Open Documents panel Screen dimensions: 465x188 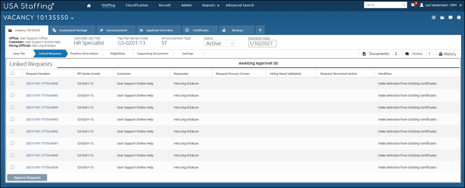tap(381, 54)
